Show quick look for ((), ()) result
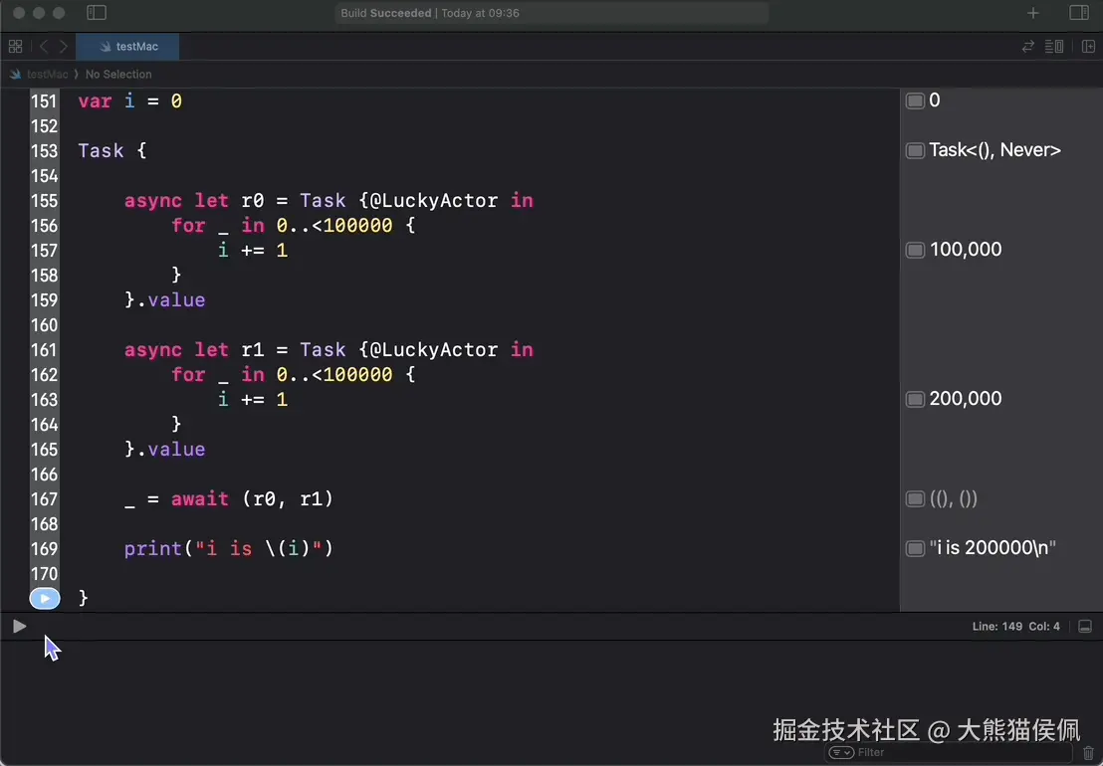 tap(915, 499)
